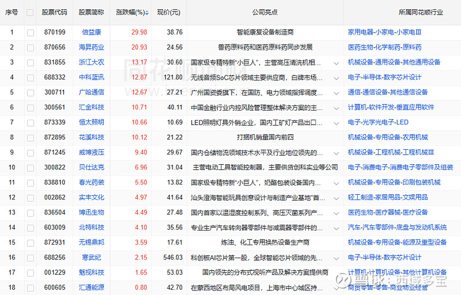Viewport: 461px width, 295px height.
Task: Check the box for row 873339
Action: pyautogui.click(x=31, y=123)
